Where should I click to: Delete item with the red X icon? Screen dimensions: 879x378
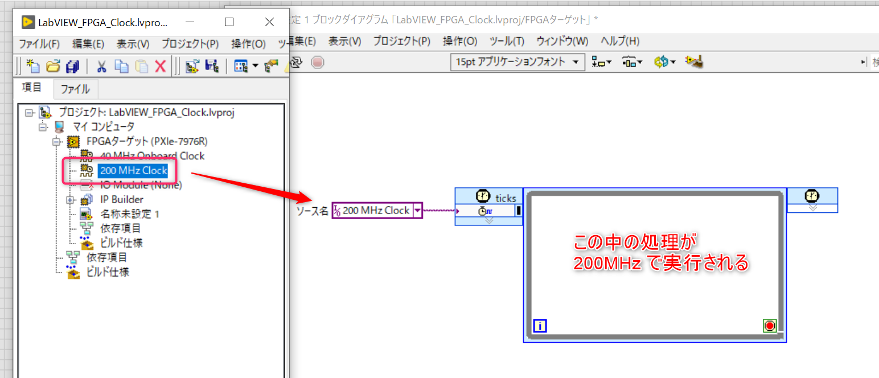[161, 66]
